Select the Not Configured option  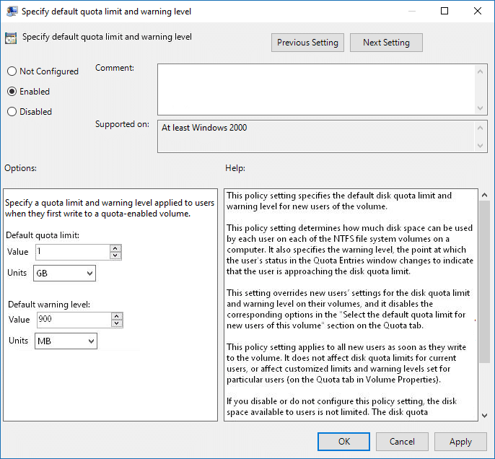12,71
